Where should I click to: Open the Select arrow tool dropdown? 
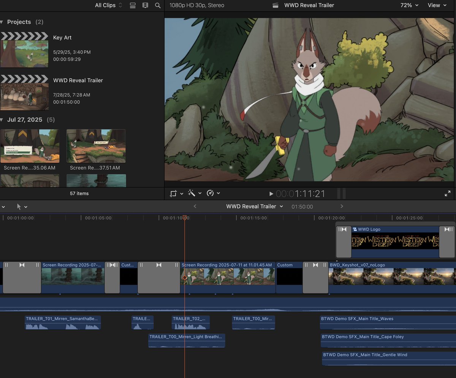tap(22, 207)
